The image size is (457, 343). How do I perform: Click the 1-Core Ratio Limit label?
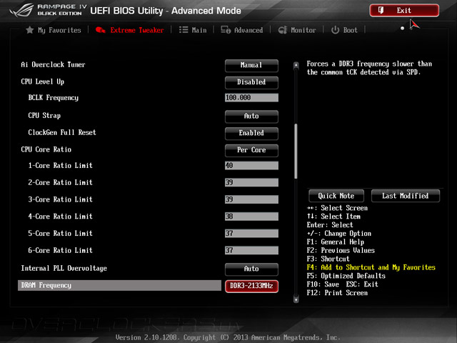click(x=60, y=165)
